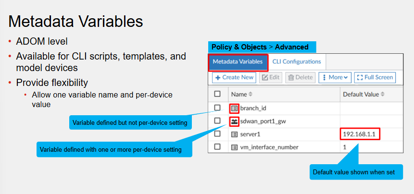Click the Full Screen button
414x194 pixels.
(375, 77)
